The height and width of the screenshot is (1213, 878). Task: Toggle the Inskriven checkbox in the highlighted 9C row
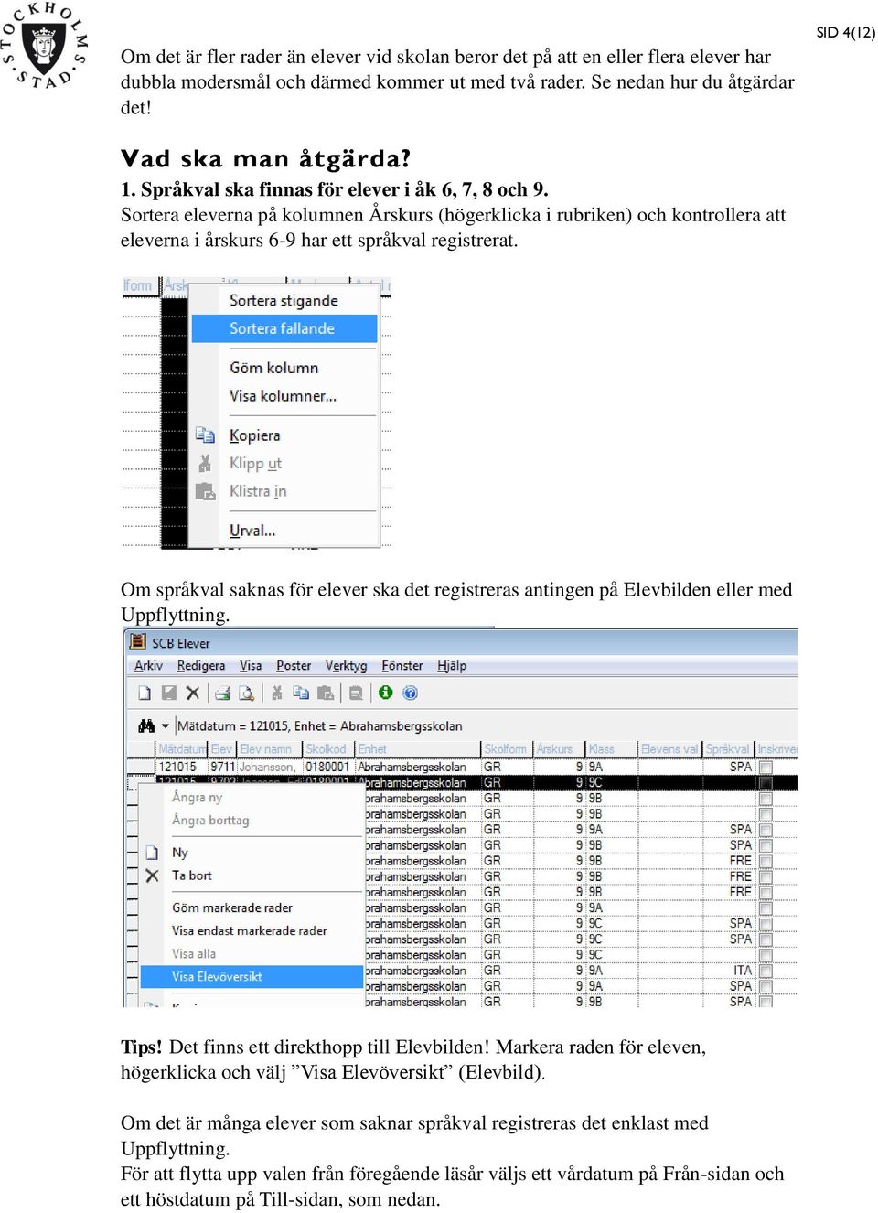[x=766, y=783]
